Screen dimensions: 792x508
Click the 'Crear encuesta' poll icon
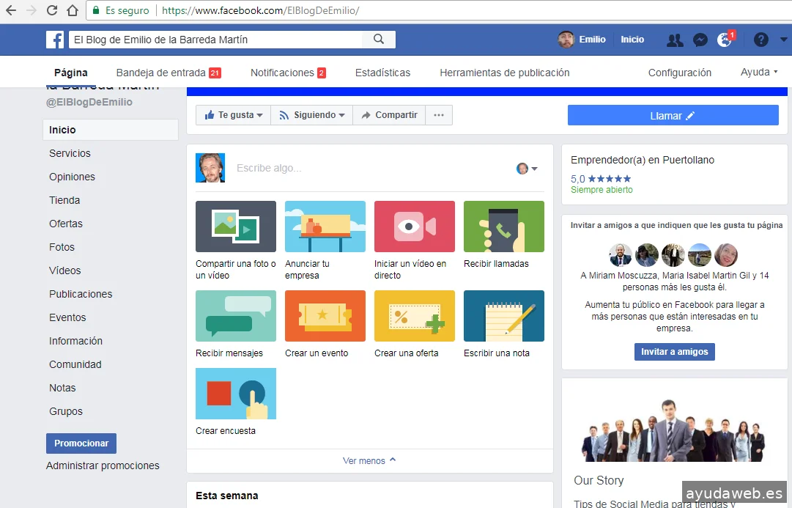[236, 394]
